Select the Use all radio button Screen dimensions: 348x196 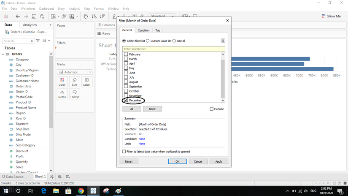point(174,41)
